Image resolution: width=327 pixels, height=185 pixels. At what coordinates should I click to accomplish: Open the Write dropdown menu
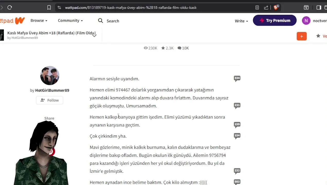click(241, 21)
